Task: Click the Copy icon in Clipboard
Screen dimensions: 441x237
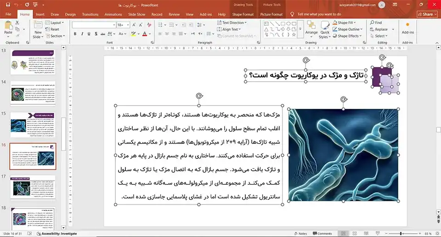Action: click(x=17, y=29)
